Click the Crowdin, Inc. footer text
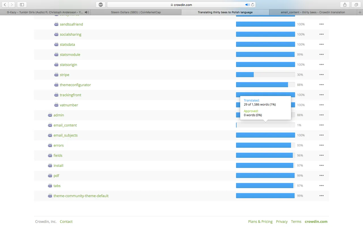This screenshot has width=363, height=227. point(46,222)
